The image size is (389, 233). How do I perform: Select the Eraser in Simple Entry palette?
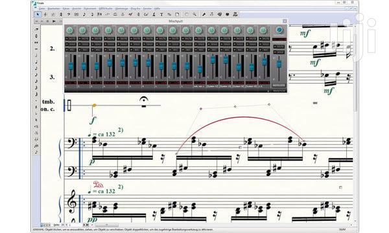(x=36, y=30)
